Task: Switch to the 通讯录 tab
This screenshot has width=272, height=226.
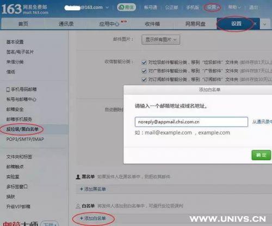Action: 66,24
